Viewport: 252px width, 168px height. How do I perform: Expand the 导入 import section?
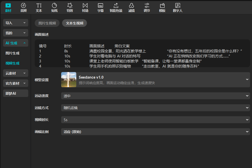[16, 23]
